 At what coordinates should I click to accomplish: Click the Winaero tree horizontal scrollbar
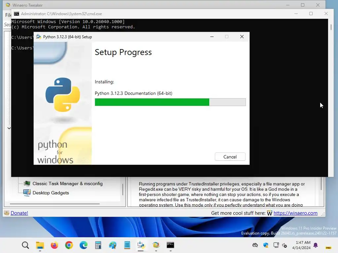55,204
